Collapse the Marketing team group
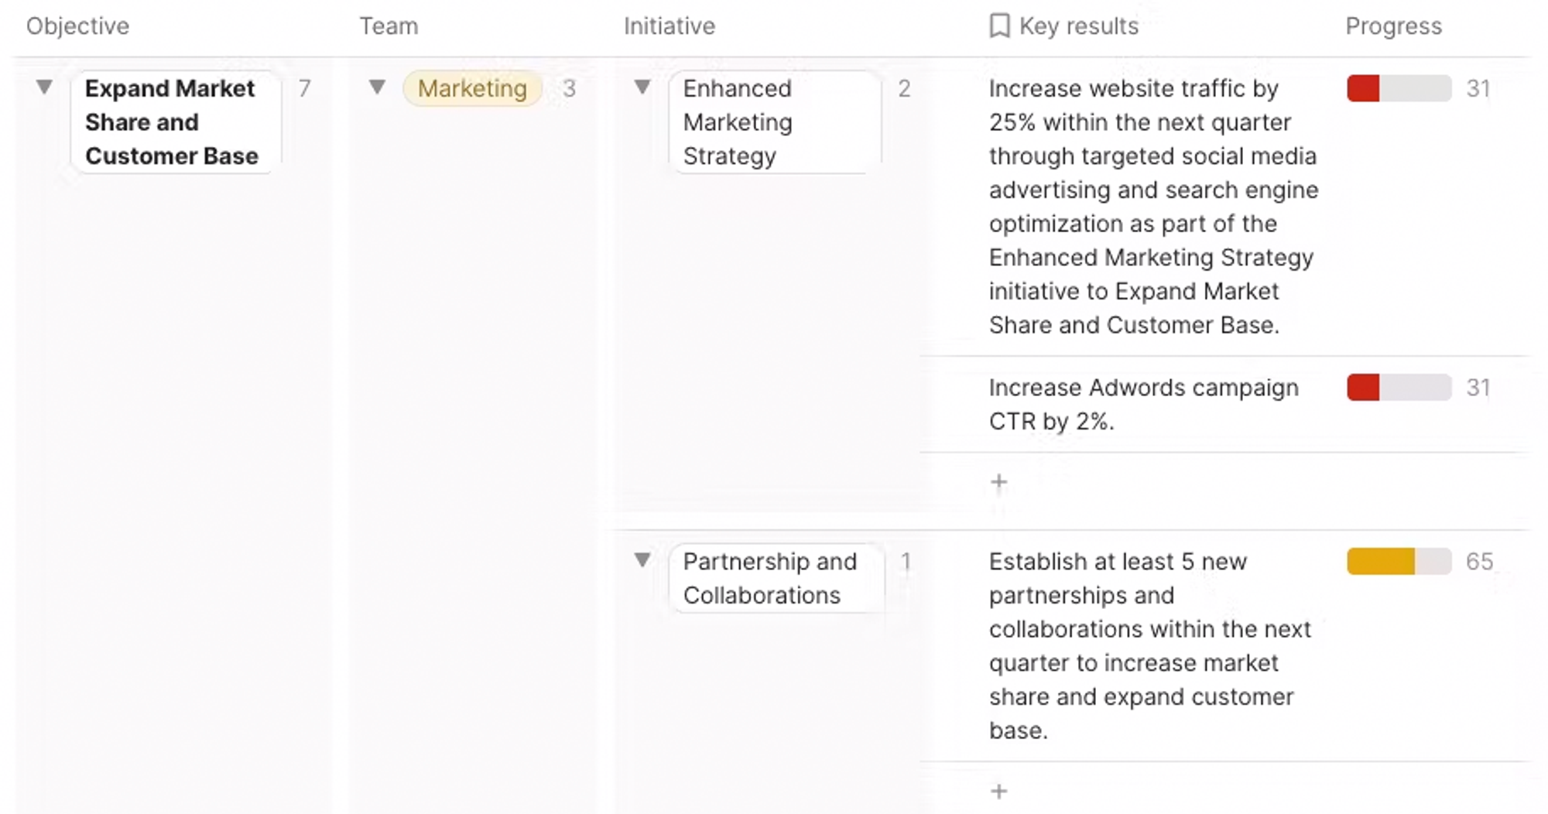This screenshot has width=1548, height=814. click(x=377, y=87)
